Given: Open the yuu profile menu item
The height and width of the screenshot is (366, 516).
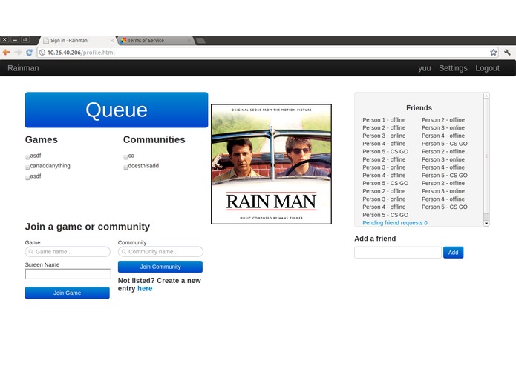Looking at the screenshot, I should pyautogui.click(x=425, y=68).
